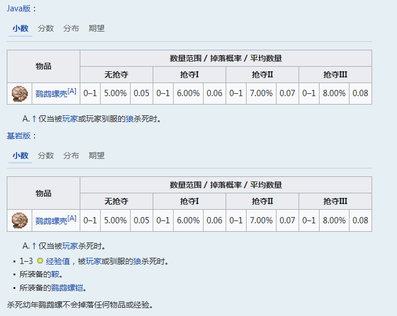This screenshot has width=397, height=316.
Task: Click footnote [A] marker in 基岩版 table
Action: click(72, 218)
